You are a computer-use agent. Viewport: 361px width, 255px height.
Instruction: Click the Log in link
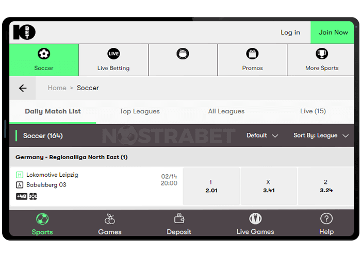click(x=290, y=32)
